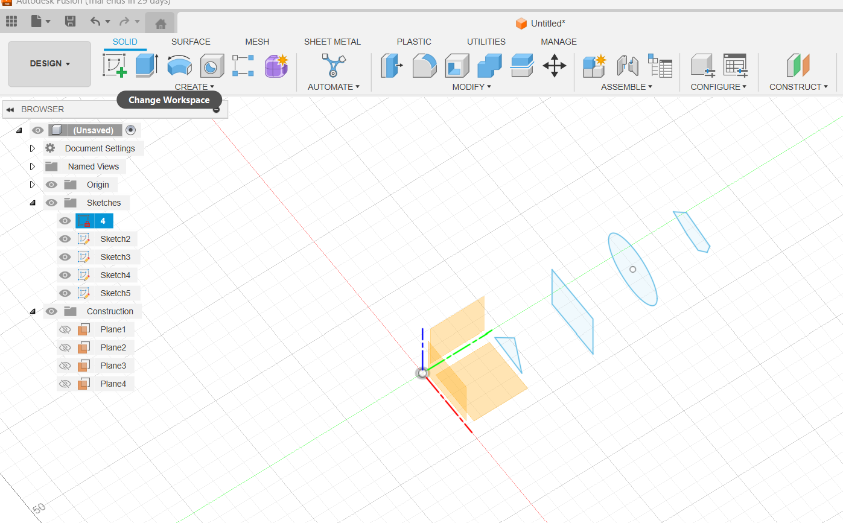The height and width of the screenshot is (523, 843).
Task: Select the Extrude tool
Action: point(147,65)
